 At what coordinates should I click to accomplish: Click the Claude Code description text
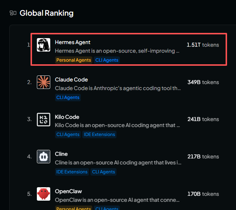(118, 88)
